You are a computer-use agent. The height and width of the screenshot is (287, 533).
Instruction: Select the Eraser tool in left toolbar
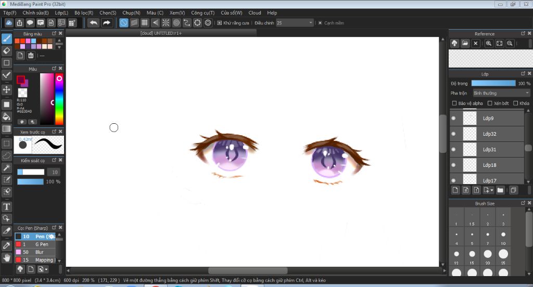[7, 50]
